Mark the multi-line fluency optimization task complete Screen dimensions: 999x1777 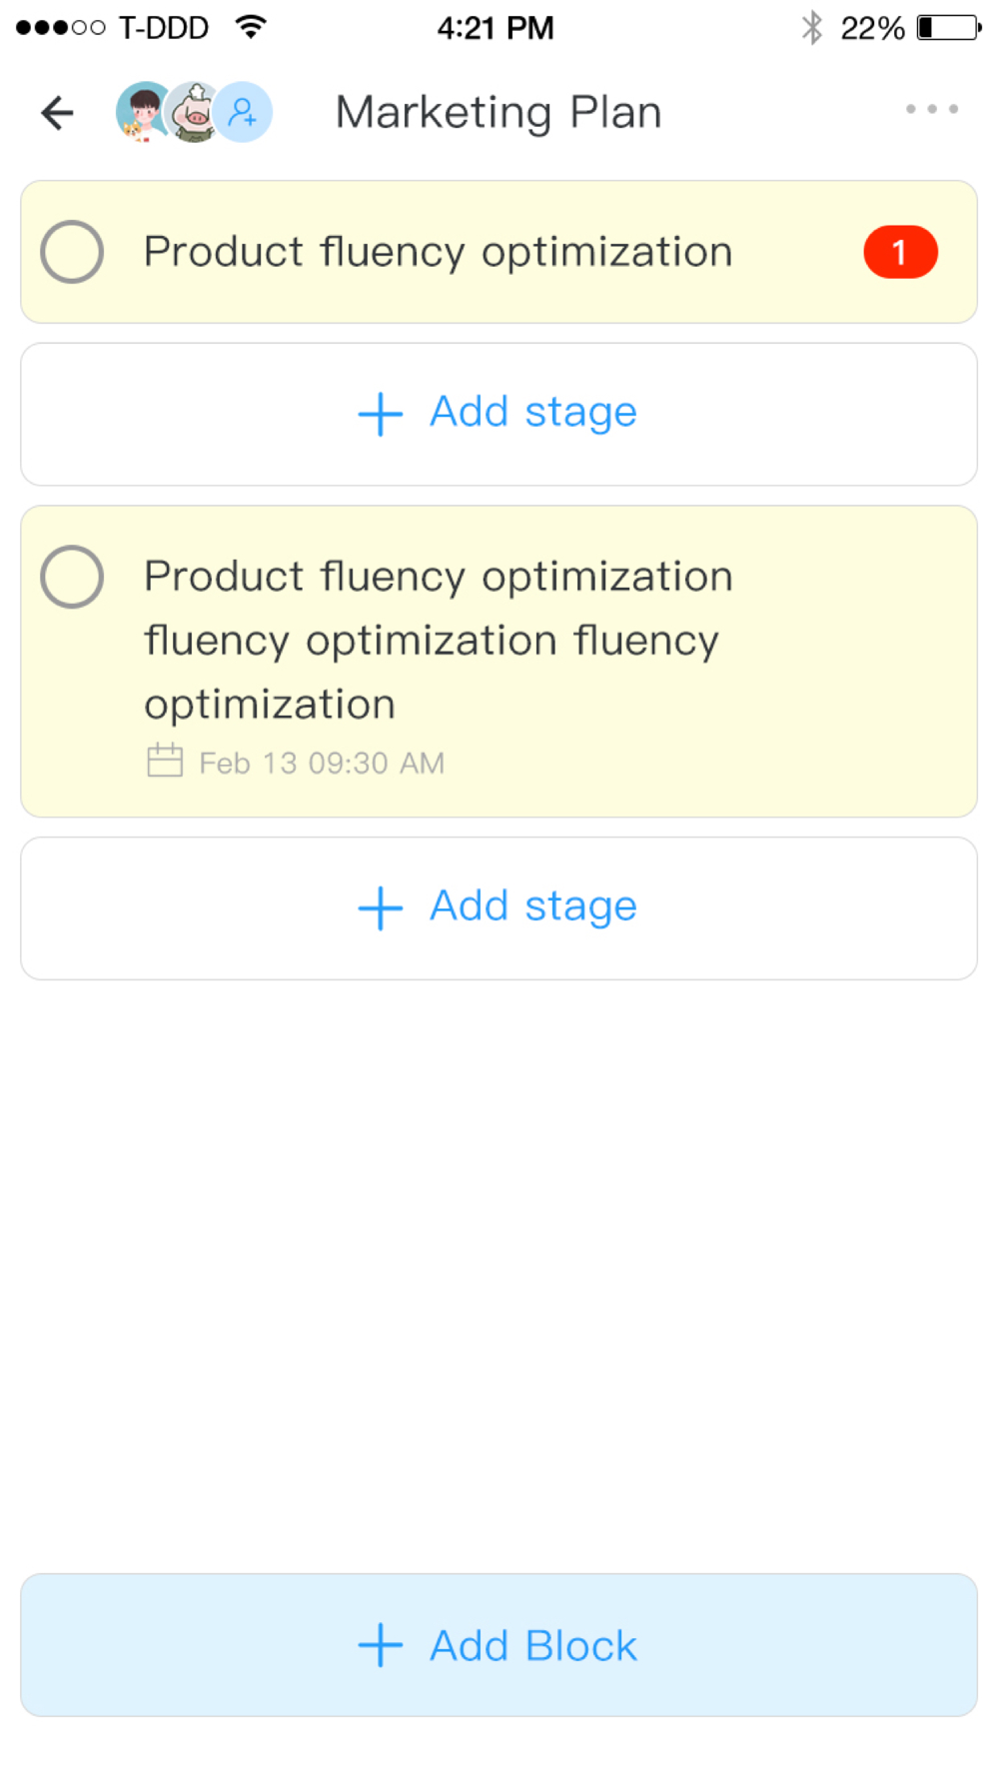72,577
